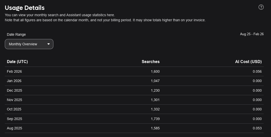Click the 1,600 searches value
Viewport: 271px width, 137px height.
[x=155, y=71]
